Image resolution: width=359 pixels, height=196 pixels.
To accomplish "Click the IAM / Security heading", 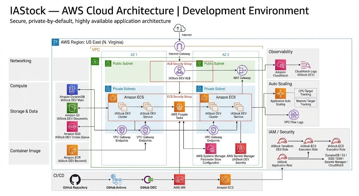I will coord(282,132).
